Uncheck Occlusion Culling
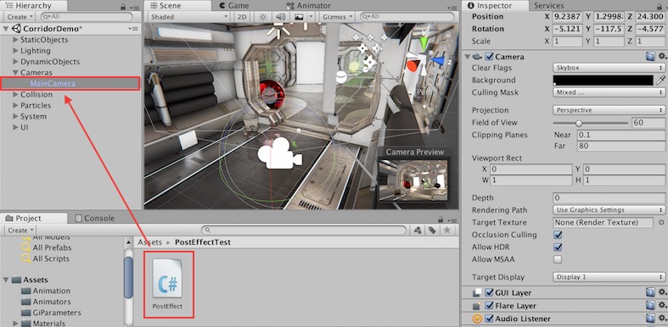The image size is (668, 327). (x=558, y=235)
